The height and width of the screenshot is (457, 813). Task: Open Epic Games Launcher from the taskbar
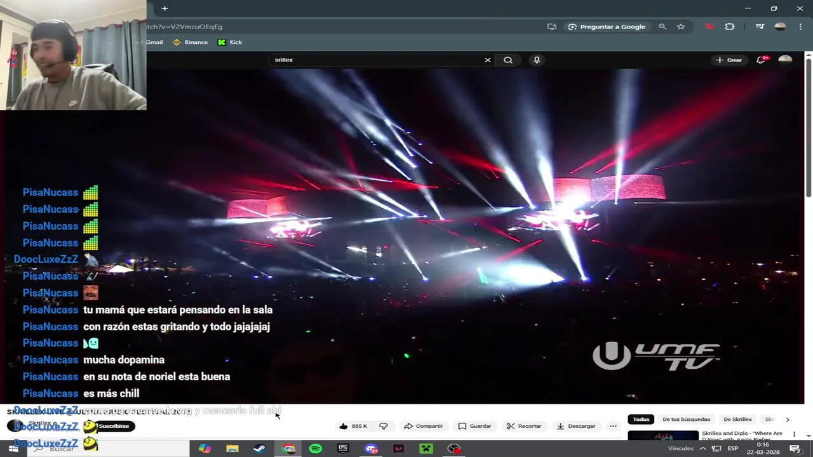[x=343, y=449]
